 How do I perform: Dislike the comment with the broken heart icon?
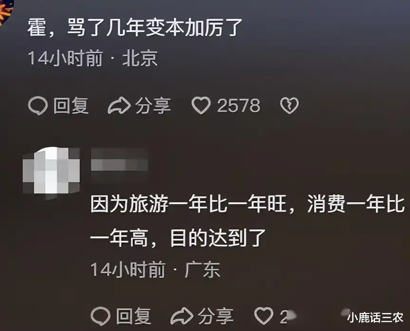(289, 106)
